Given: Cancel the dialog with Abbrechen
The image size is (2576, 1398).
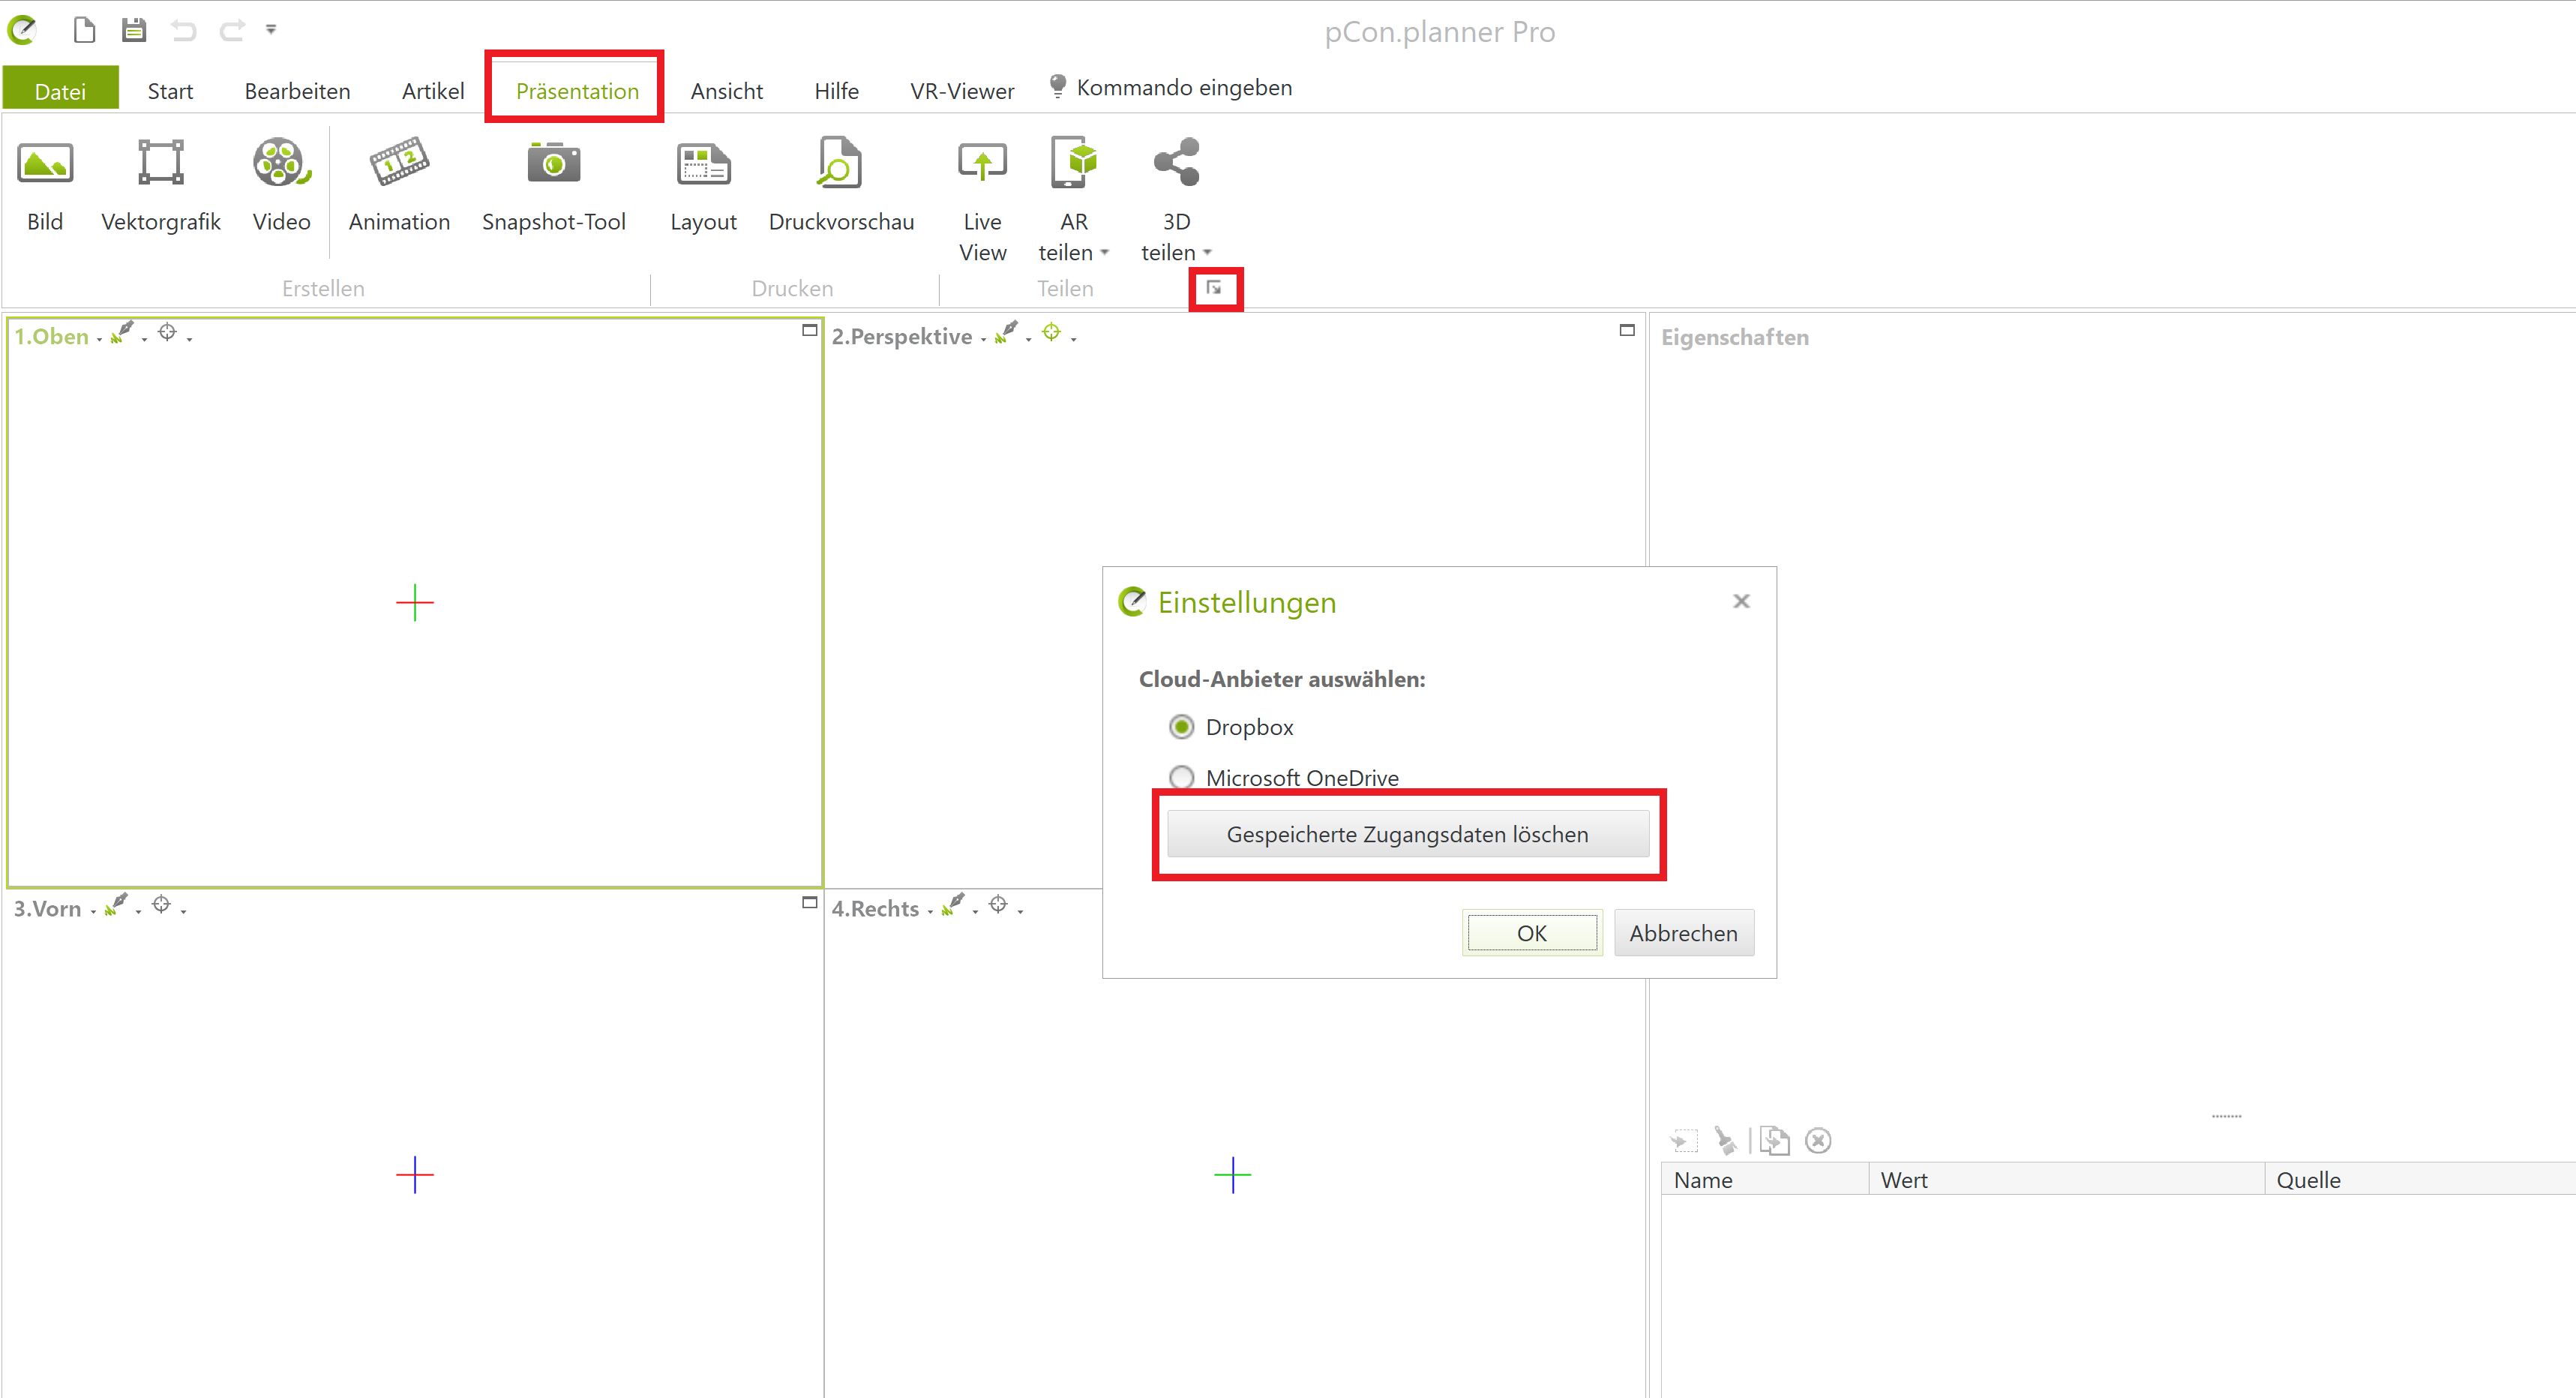Looking at the screenshot, I should coord(1683,933).
